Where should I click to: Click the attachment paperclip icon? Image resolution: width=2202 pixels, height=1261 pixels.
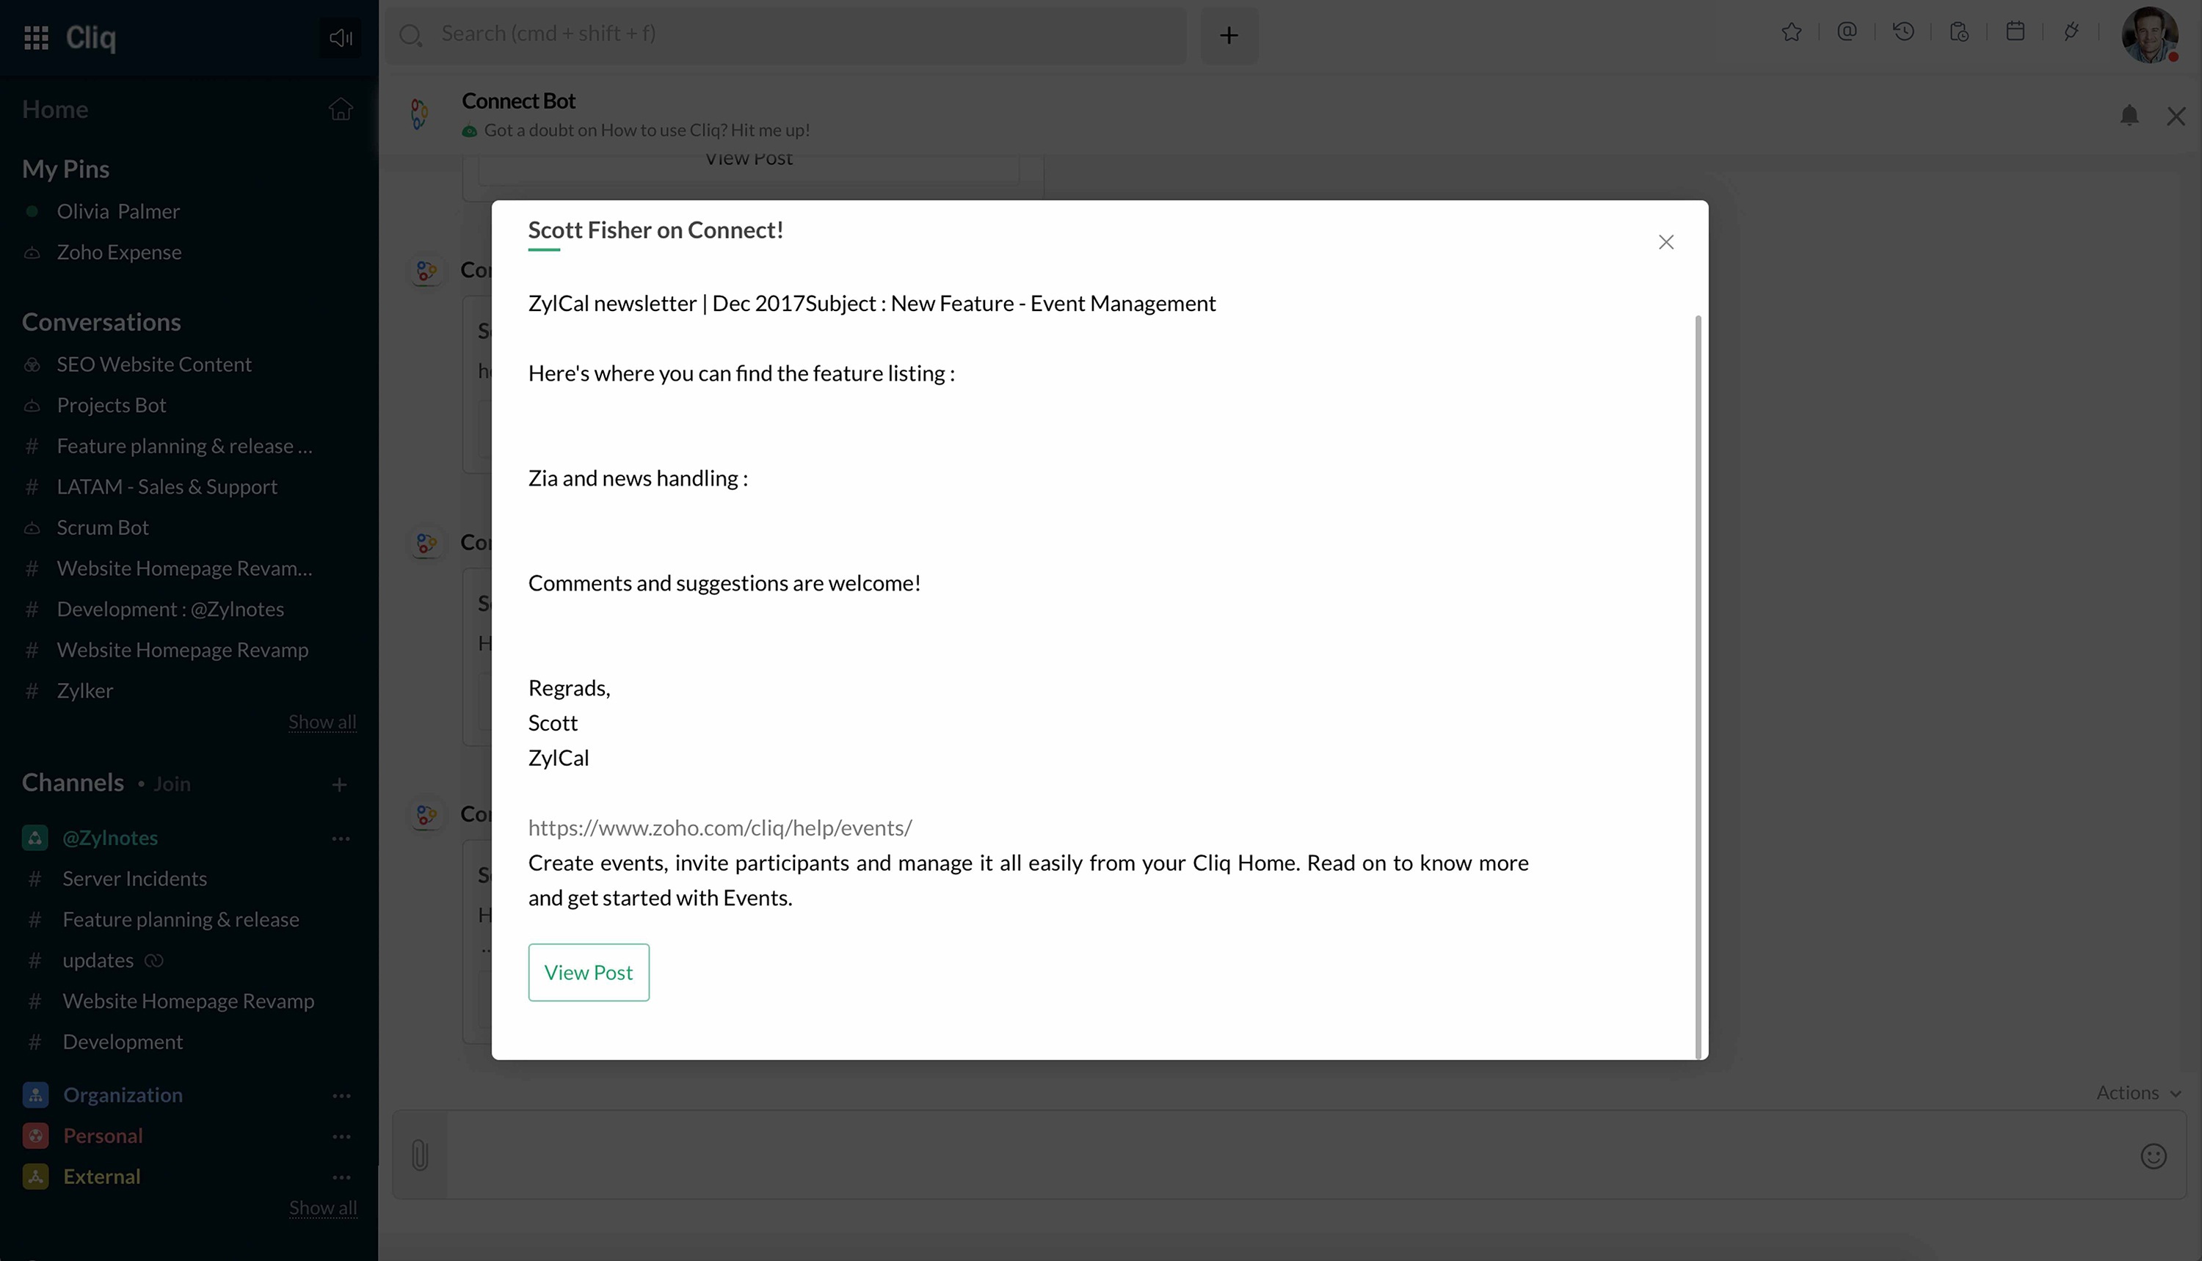[x=419, y=1155]
